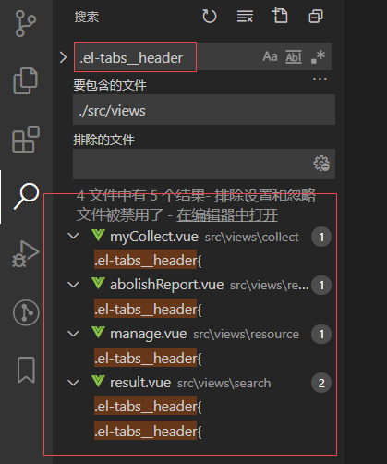Click the badge showing 2 for result.vue
Image resolution: width=387 pixels, height=464 pixels.
click(321, 383)
